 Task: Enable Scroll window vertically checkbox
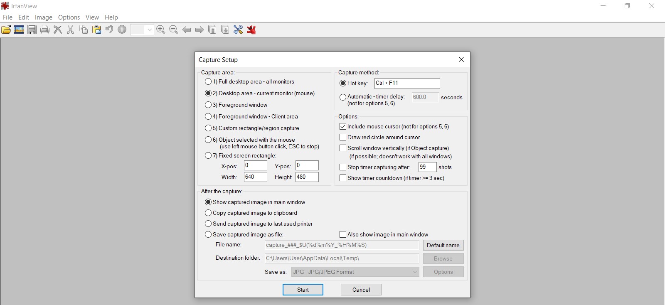(x=343, y=148)
